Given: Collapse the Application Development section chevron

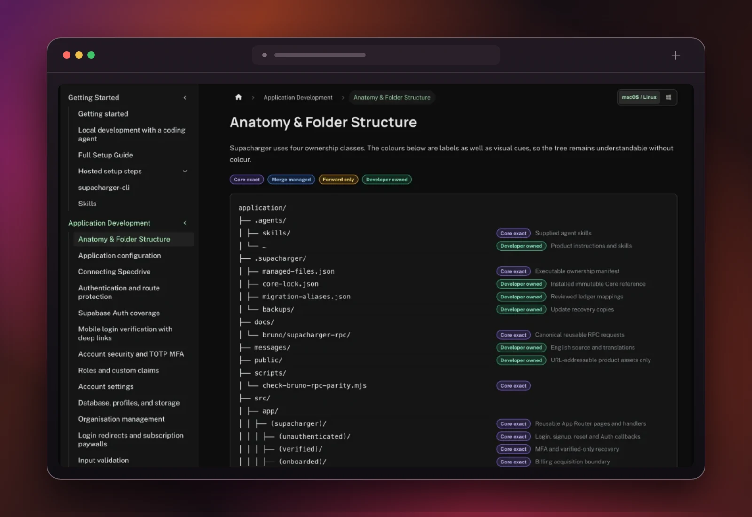Looking at the screenshot, I should point(185,223).
